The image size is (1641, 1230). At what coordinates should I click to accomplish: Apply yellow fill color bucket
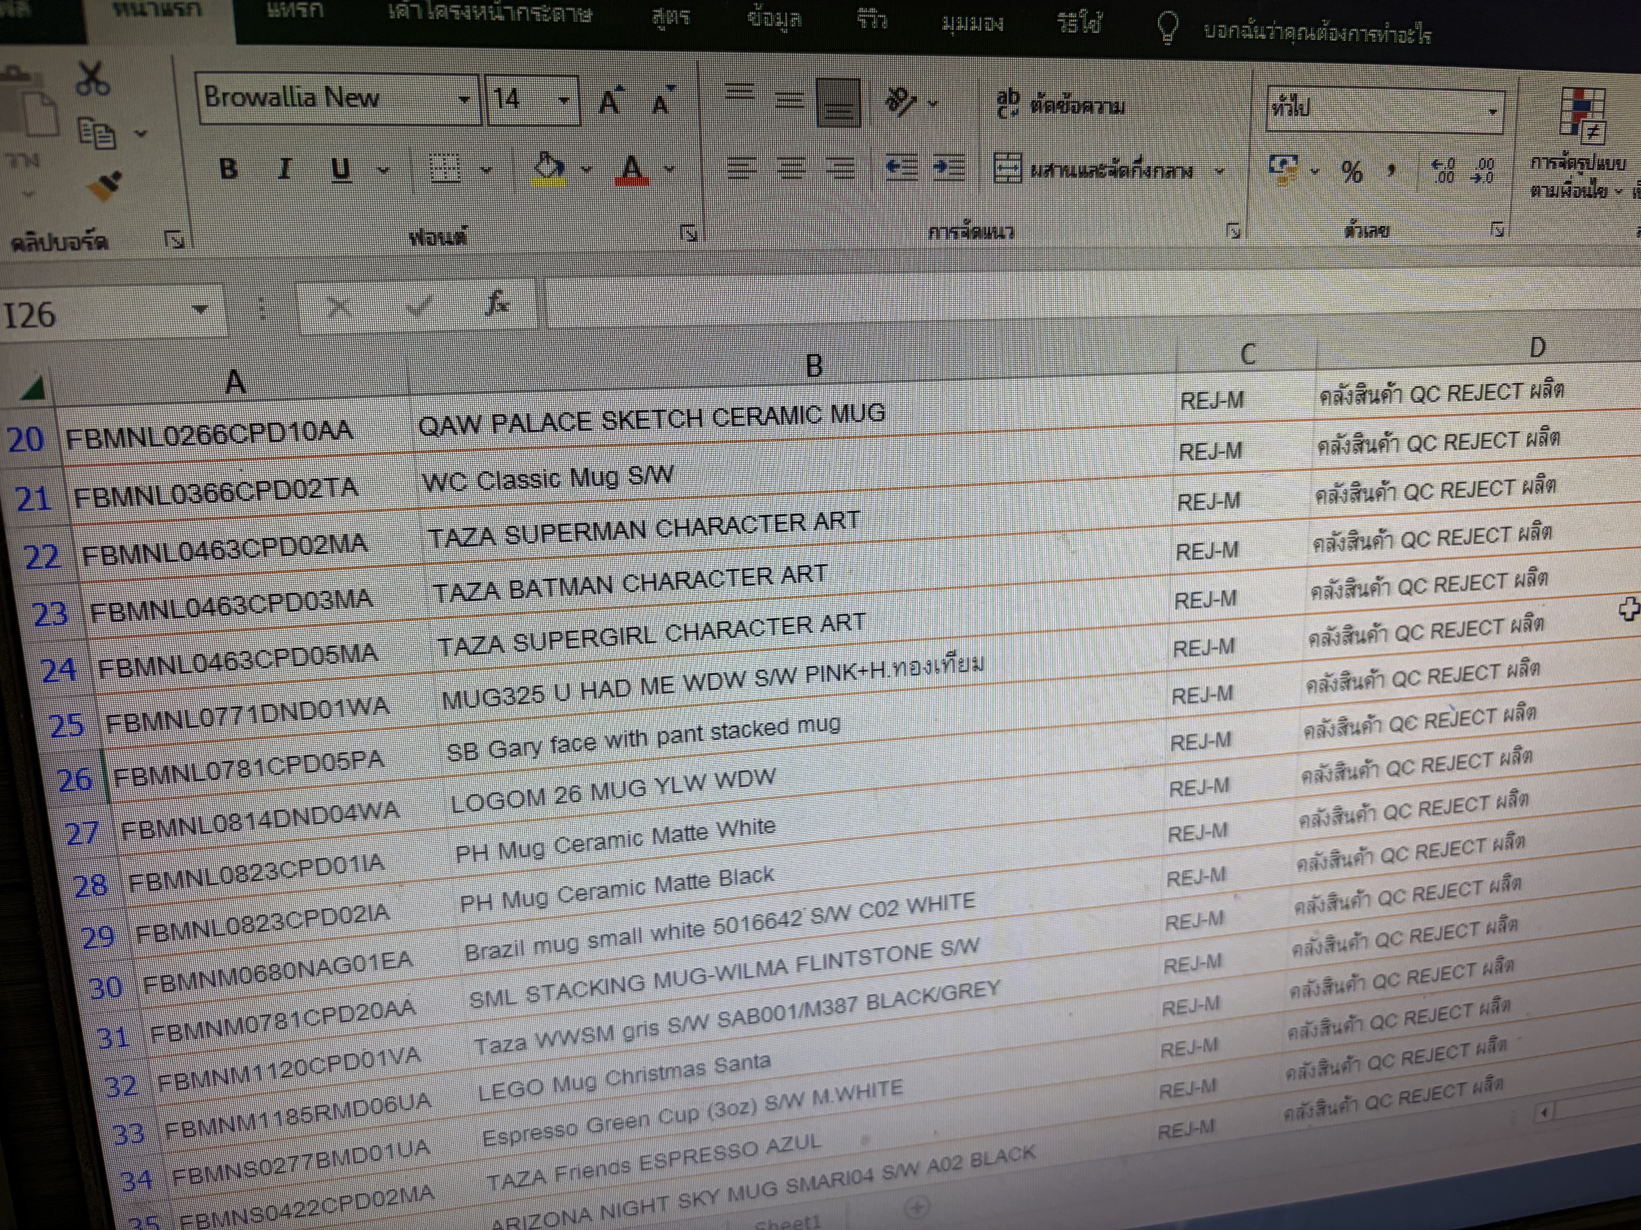click(550, 170)
